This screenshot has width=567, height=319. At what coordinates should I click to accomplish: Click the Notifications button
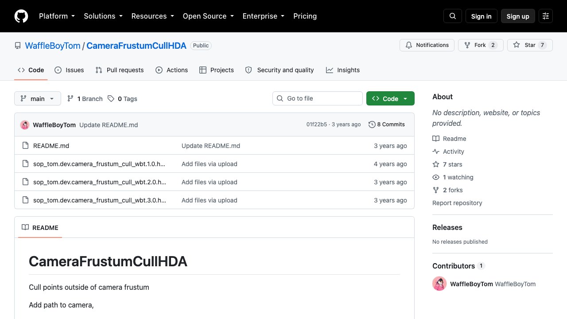coord(427,45)
